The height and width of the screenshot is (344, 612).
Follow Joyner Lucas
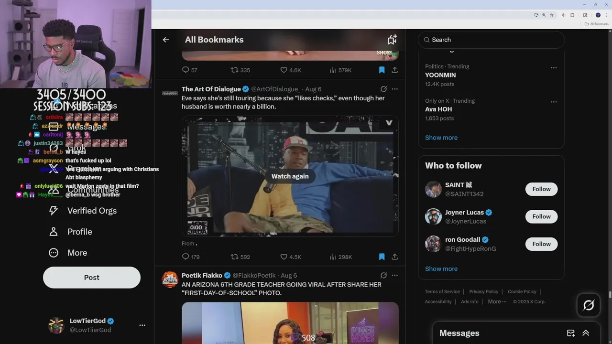(541, 216)
